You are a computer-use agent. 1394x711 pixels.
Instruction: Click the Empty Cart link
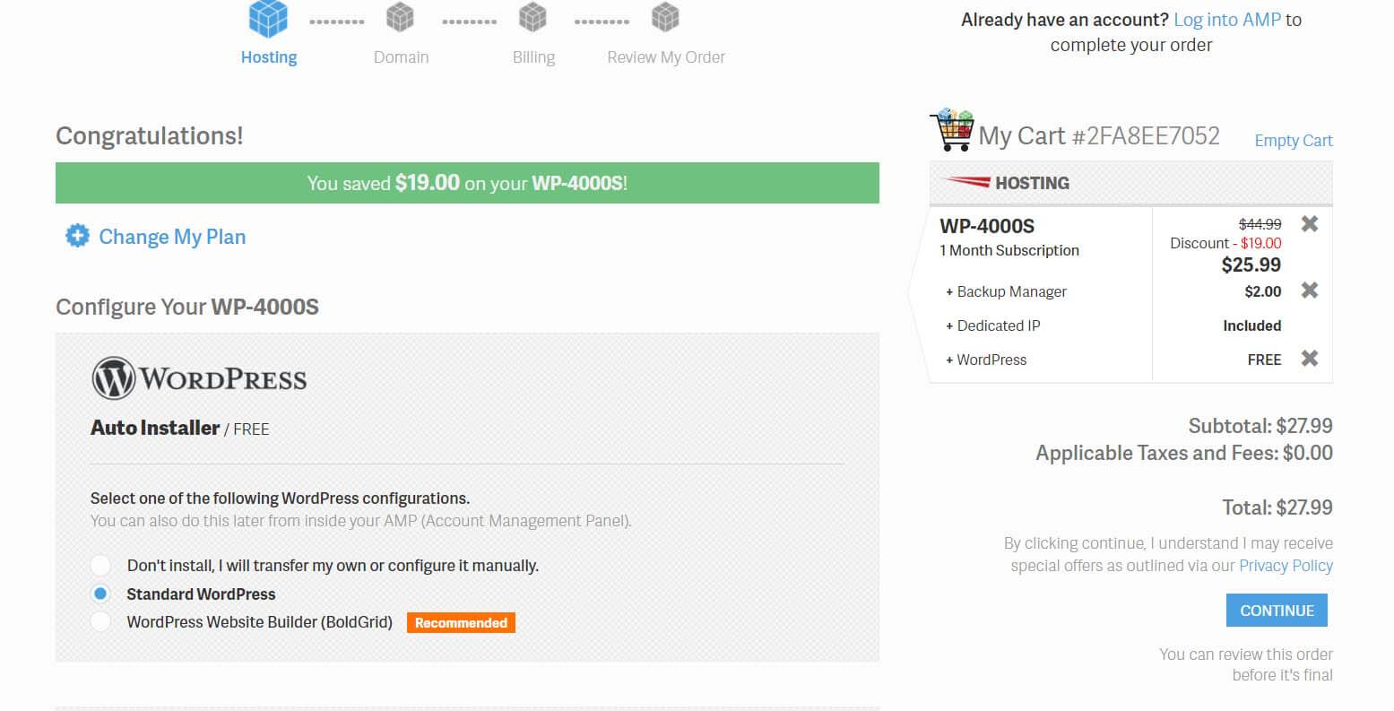point(1294,141)
